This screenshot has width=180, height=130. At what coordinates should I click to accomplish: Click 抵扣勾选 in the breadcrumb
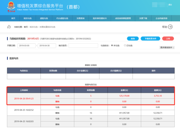click(x=34, y=27)
